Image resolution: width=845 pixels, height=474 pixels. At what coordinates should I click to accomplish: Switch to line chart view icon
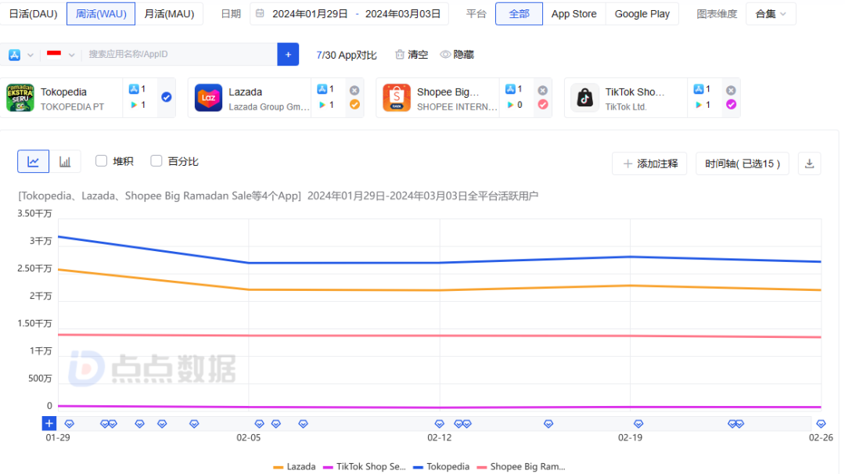click(x=34, y=162)
